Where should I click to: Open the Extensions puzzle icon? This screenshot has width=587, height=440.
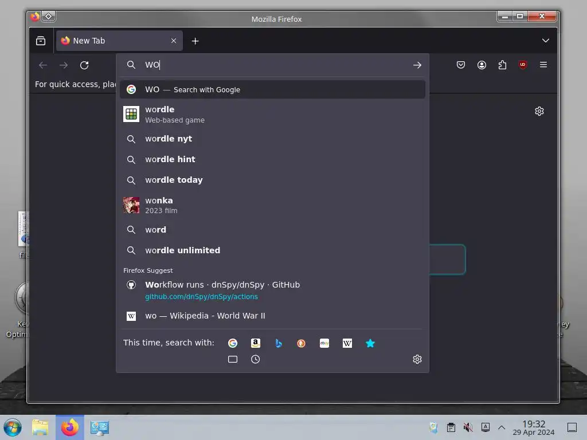click(502, 65)
